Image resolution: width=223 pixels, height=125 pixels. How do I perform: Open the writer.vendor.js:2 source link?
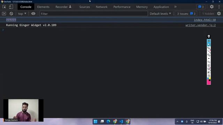201,25
